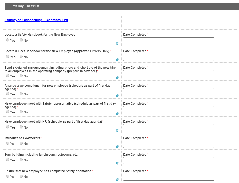The width and height of the screenshot is (239, 183).
Task: Click the tool icon in the Safety Handbook row
Action: [117, 43]
